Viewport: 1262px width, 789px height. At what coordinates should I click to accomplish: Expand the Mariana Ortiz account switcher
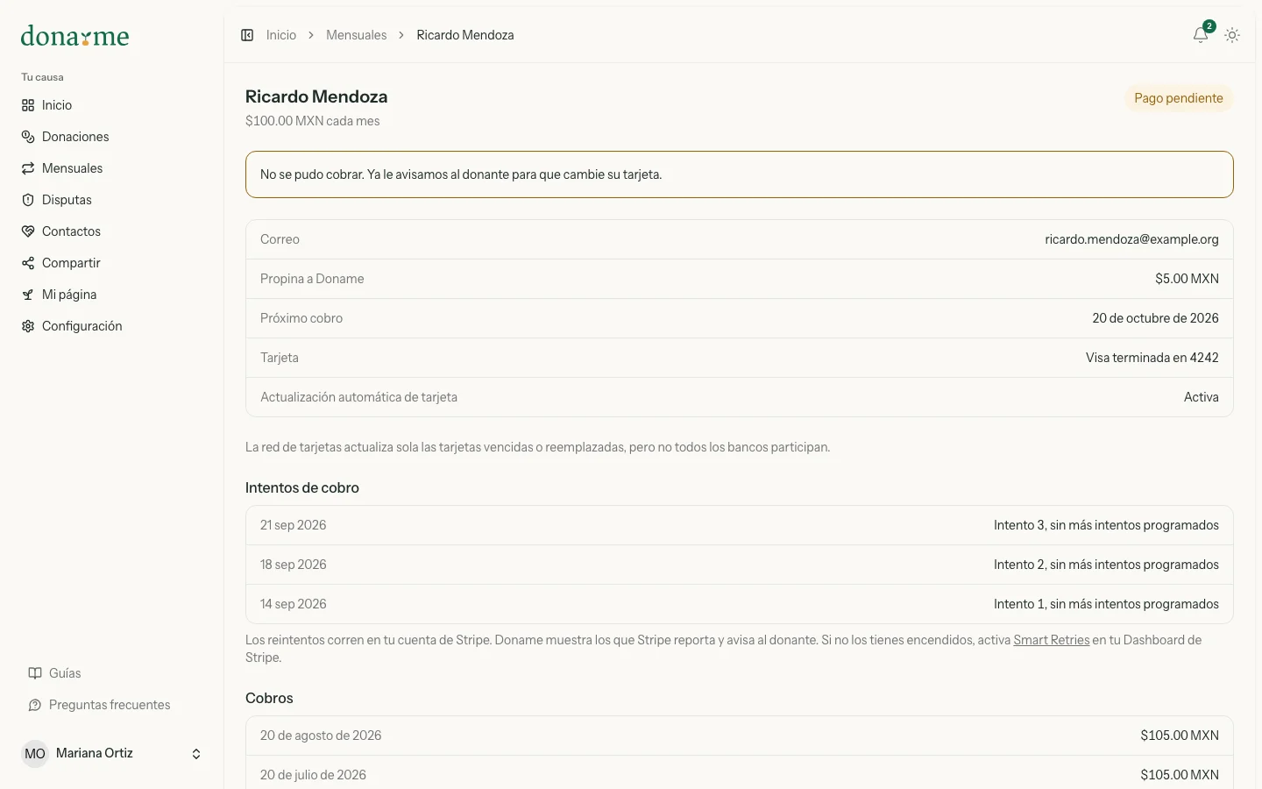click(x=196, y=754)
